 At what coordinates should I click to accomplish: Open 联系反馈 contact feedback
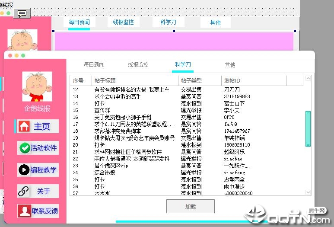(x=38, y=211)
